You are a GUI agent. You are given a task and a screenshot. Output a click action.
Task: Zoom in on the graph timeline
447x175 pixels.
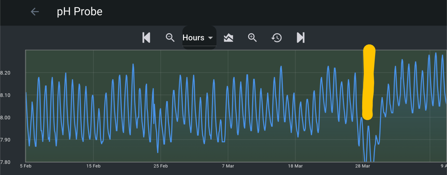click(252, 37)
